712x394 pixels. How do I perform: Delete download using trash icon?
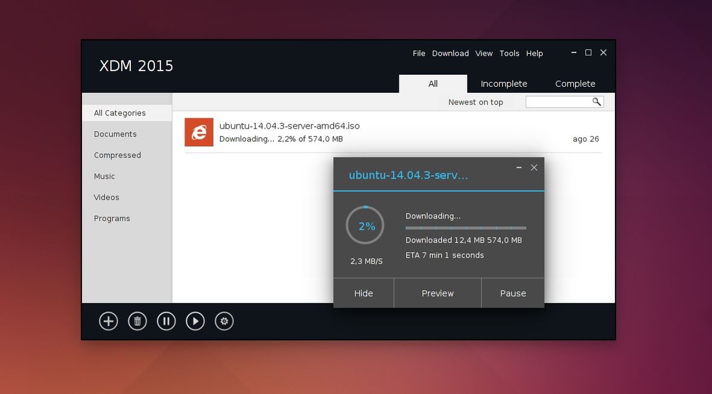tap(137, 322)
